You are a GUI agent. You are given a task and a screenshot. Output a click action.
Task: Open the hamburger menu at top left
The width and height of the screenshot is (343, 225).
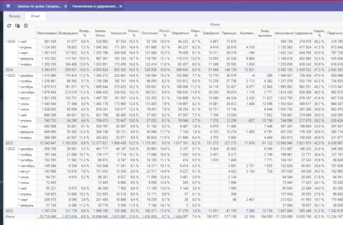[8, 6]
